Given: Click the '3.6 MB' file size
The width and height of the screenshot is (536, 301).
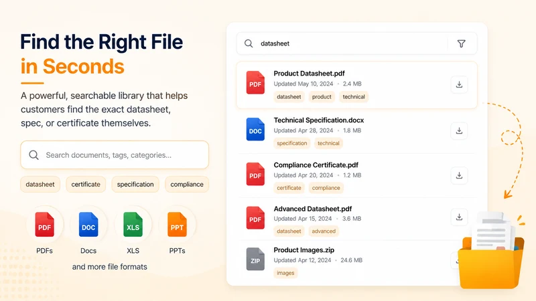Looking at the screenshot, I should (x=351, y=219).
